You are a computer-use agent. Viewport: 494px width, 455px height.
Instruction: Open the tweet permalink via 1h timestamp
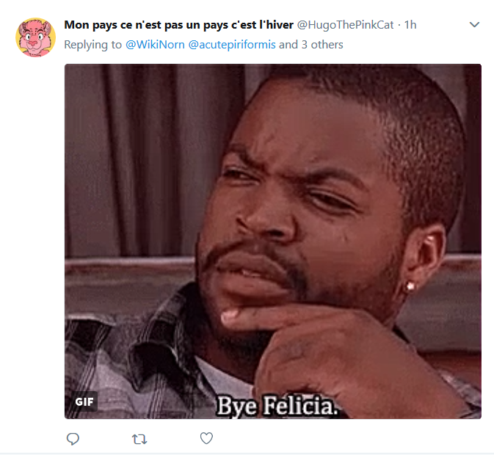tap(410, 24)
